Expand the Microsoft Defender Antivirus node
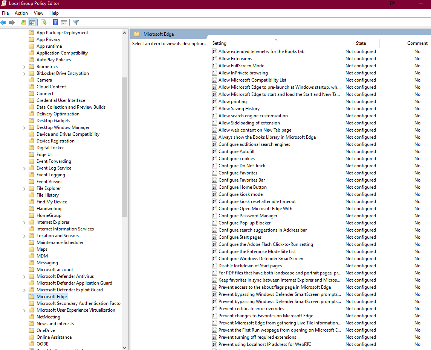The image size is (431, 350). 24,276
